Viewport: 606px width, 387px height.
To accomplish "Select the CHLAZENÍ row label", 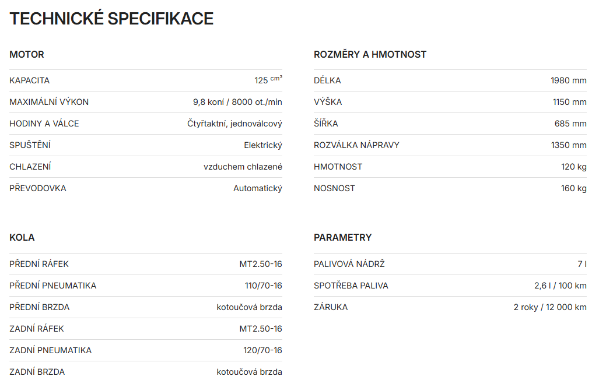I will pyautogui.click(x=30, y=167).
